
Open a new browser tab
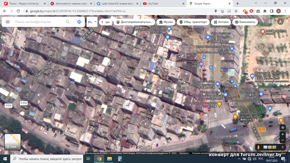click(x=237, y=4)
